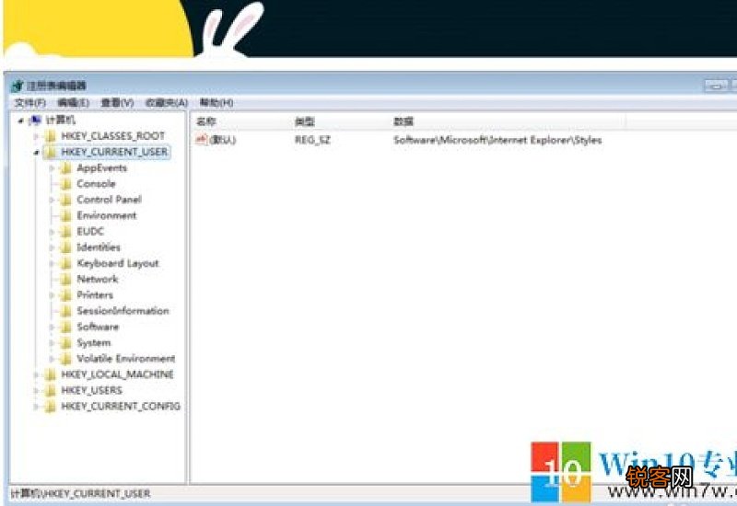Viewport: 737px width, 506px height.
Task: Open the 编辑(E) menu
Action: [73, 102]
